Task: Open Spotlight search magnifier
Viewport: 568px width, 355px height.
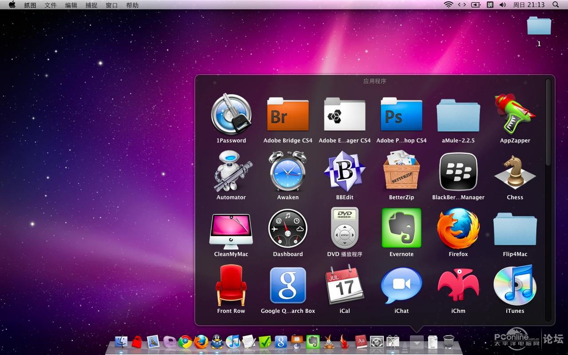Action: pyautogui.click(x=556, y=5)
